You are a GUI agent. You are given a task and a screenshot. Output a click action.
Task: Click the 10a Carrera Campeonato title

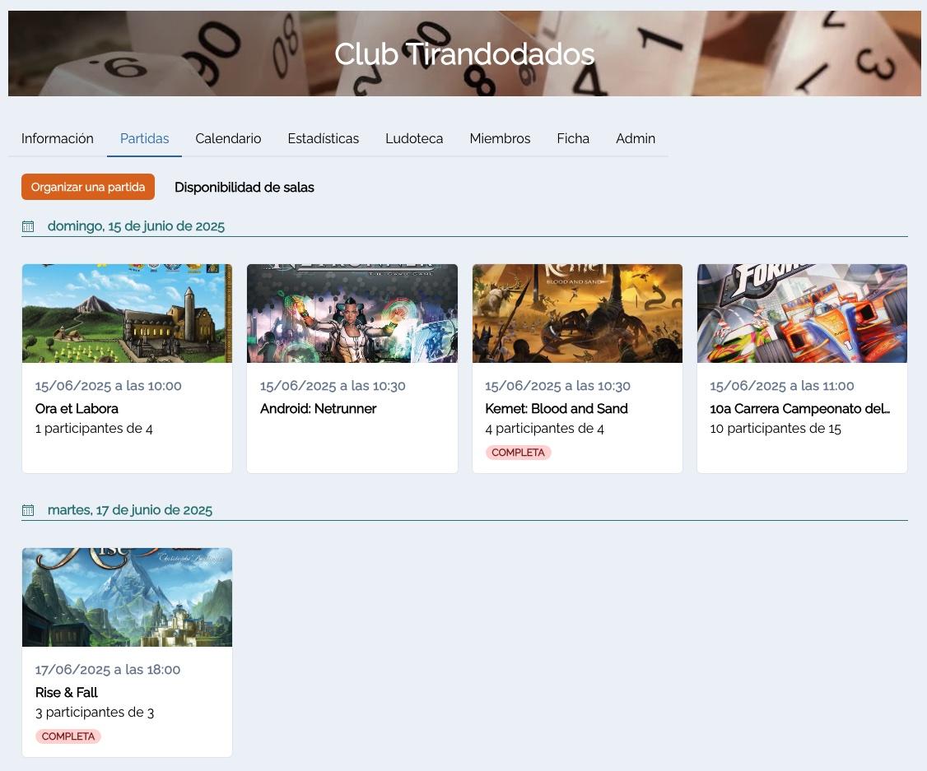coord(799,409)
